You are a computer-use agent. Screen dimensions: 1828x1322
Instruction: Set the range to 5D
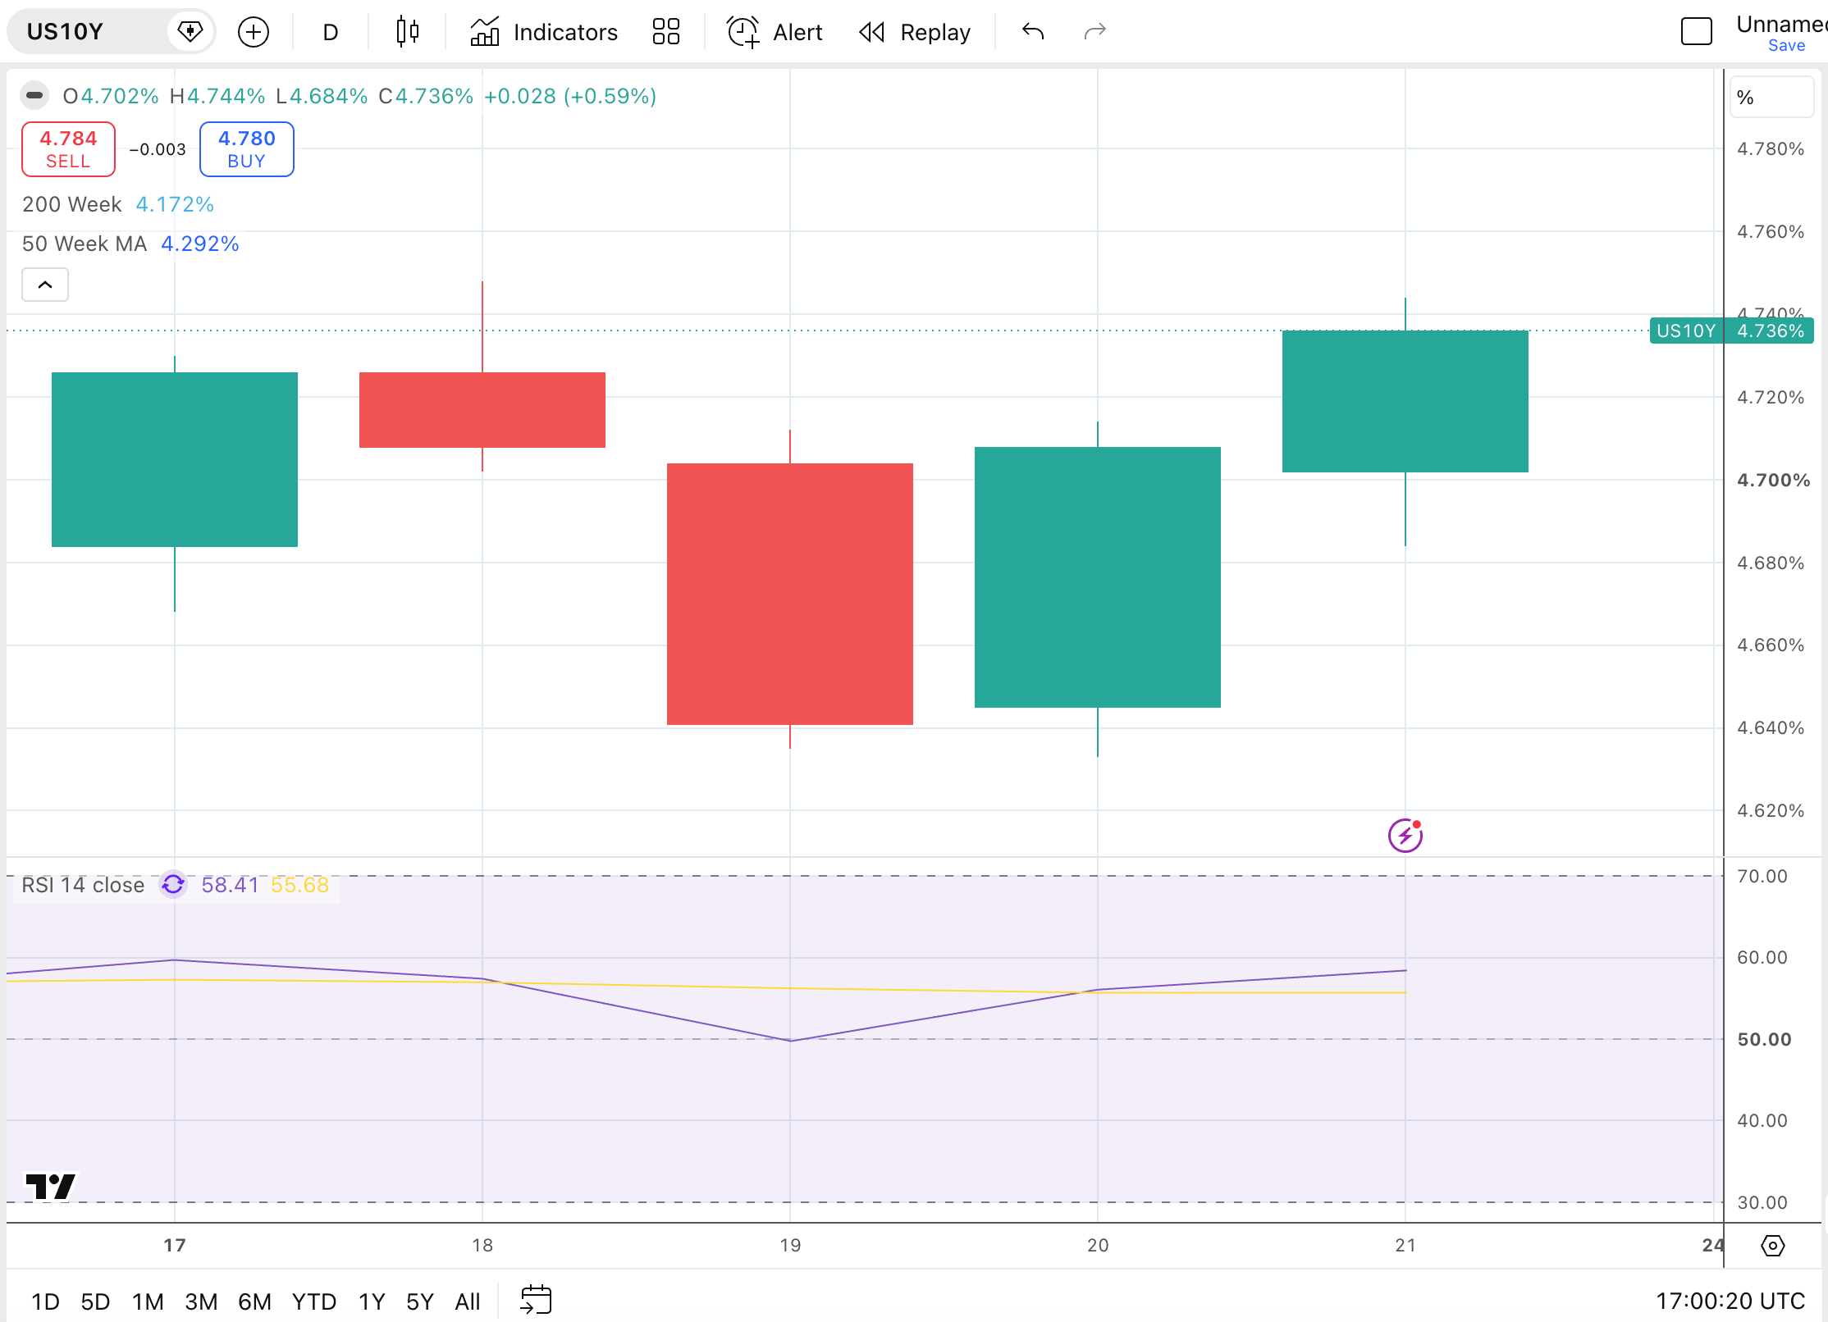(95, 1301)
